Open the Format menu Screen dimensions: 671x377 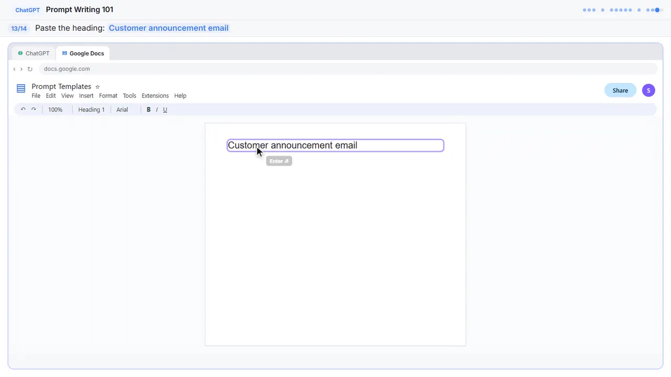(108, 96)
